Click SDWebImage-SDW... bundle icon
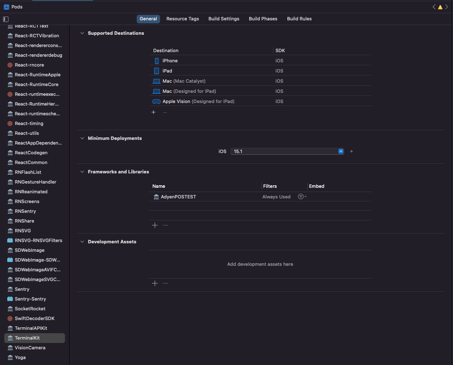The width and height of the screenshot is (453, 365). [x=10, y=260]
